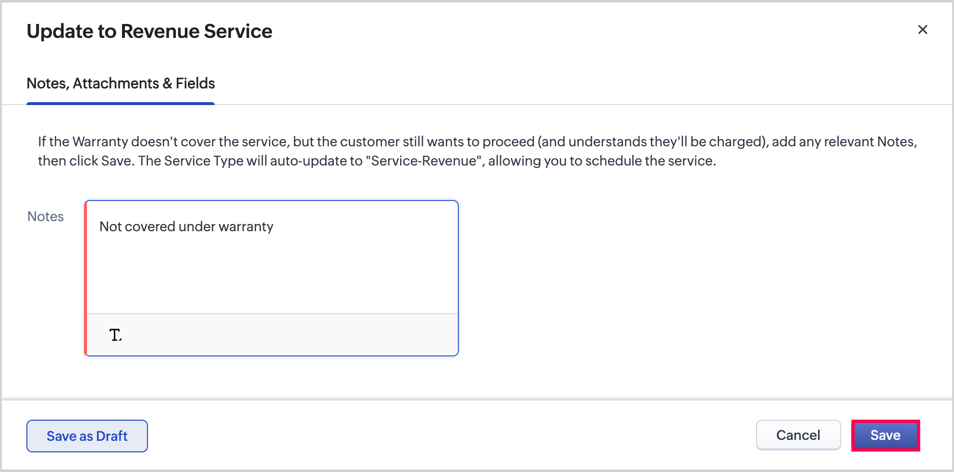Click the word 'Fields' in the tab label
Image resolution: width=954 pixels, height=472 pixels.
(x=195, y=83)
